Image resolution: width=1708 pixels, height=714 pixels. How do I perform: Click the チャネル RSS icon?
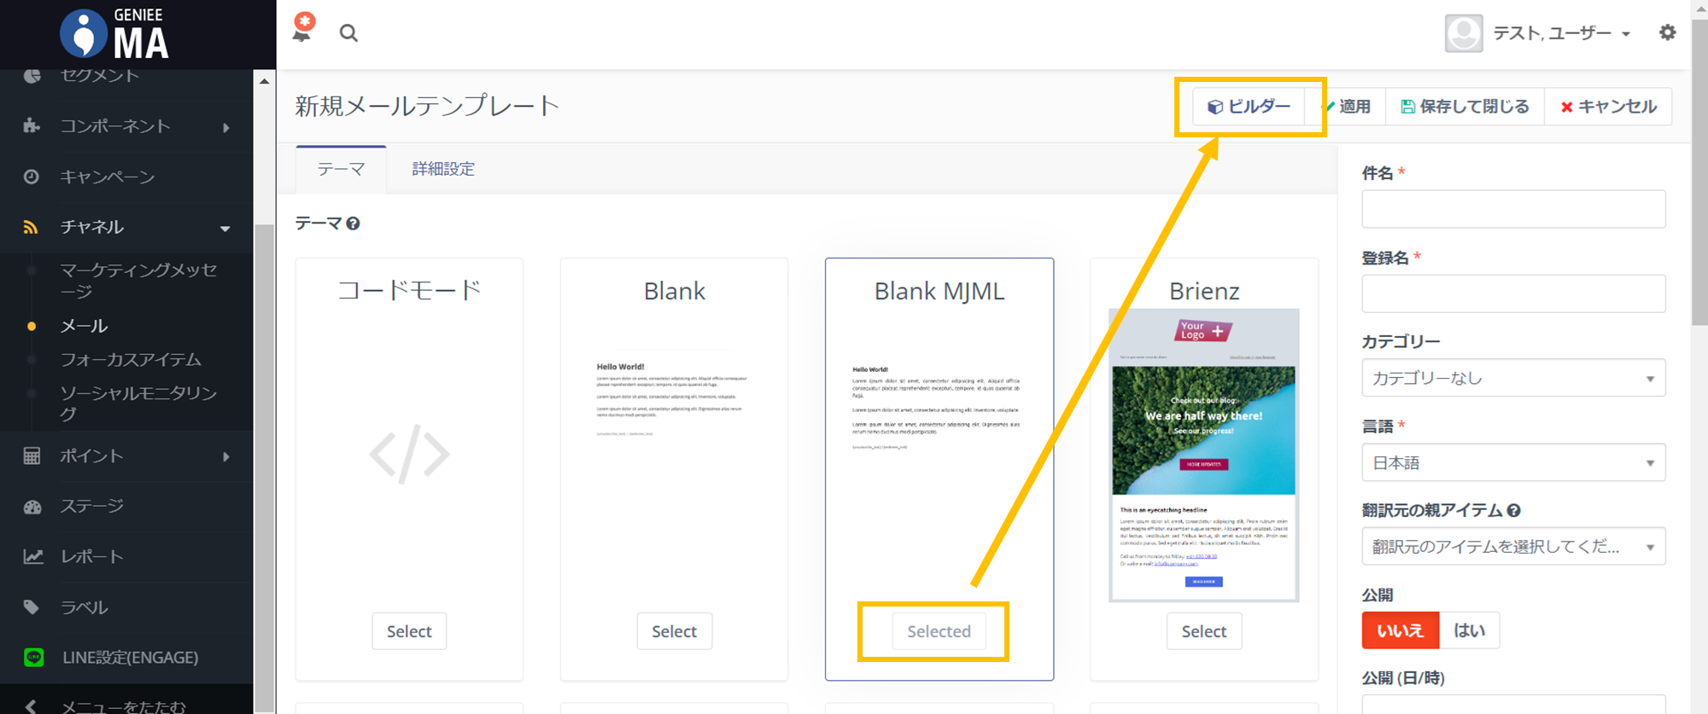coord(31,227)
